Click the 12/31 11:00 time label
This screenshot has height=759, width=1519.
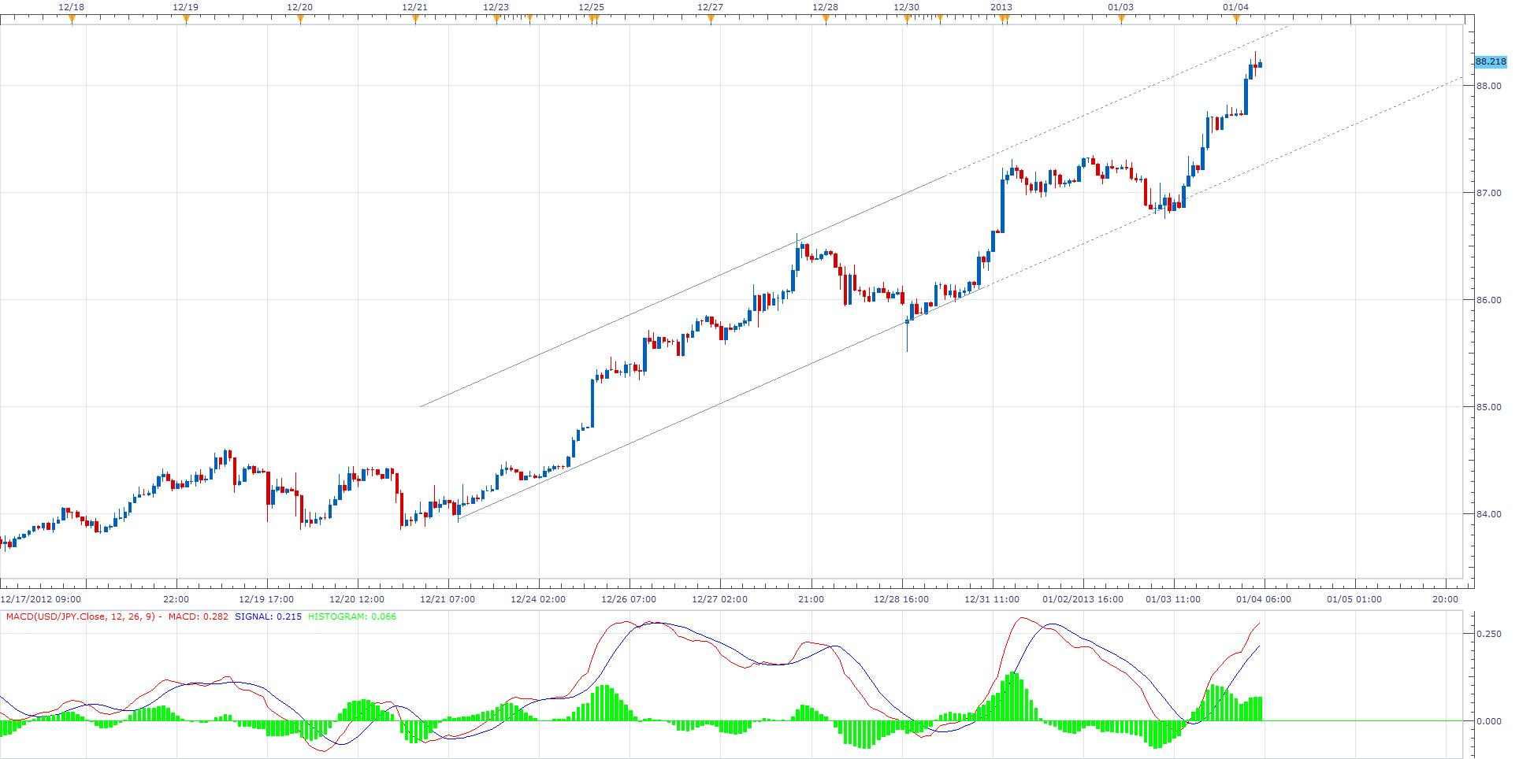tap(992, 599)
